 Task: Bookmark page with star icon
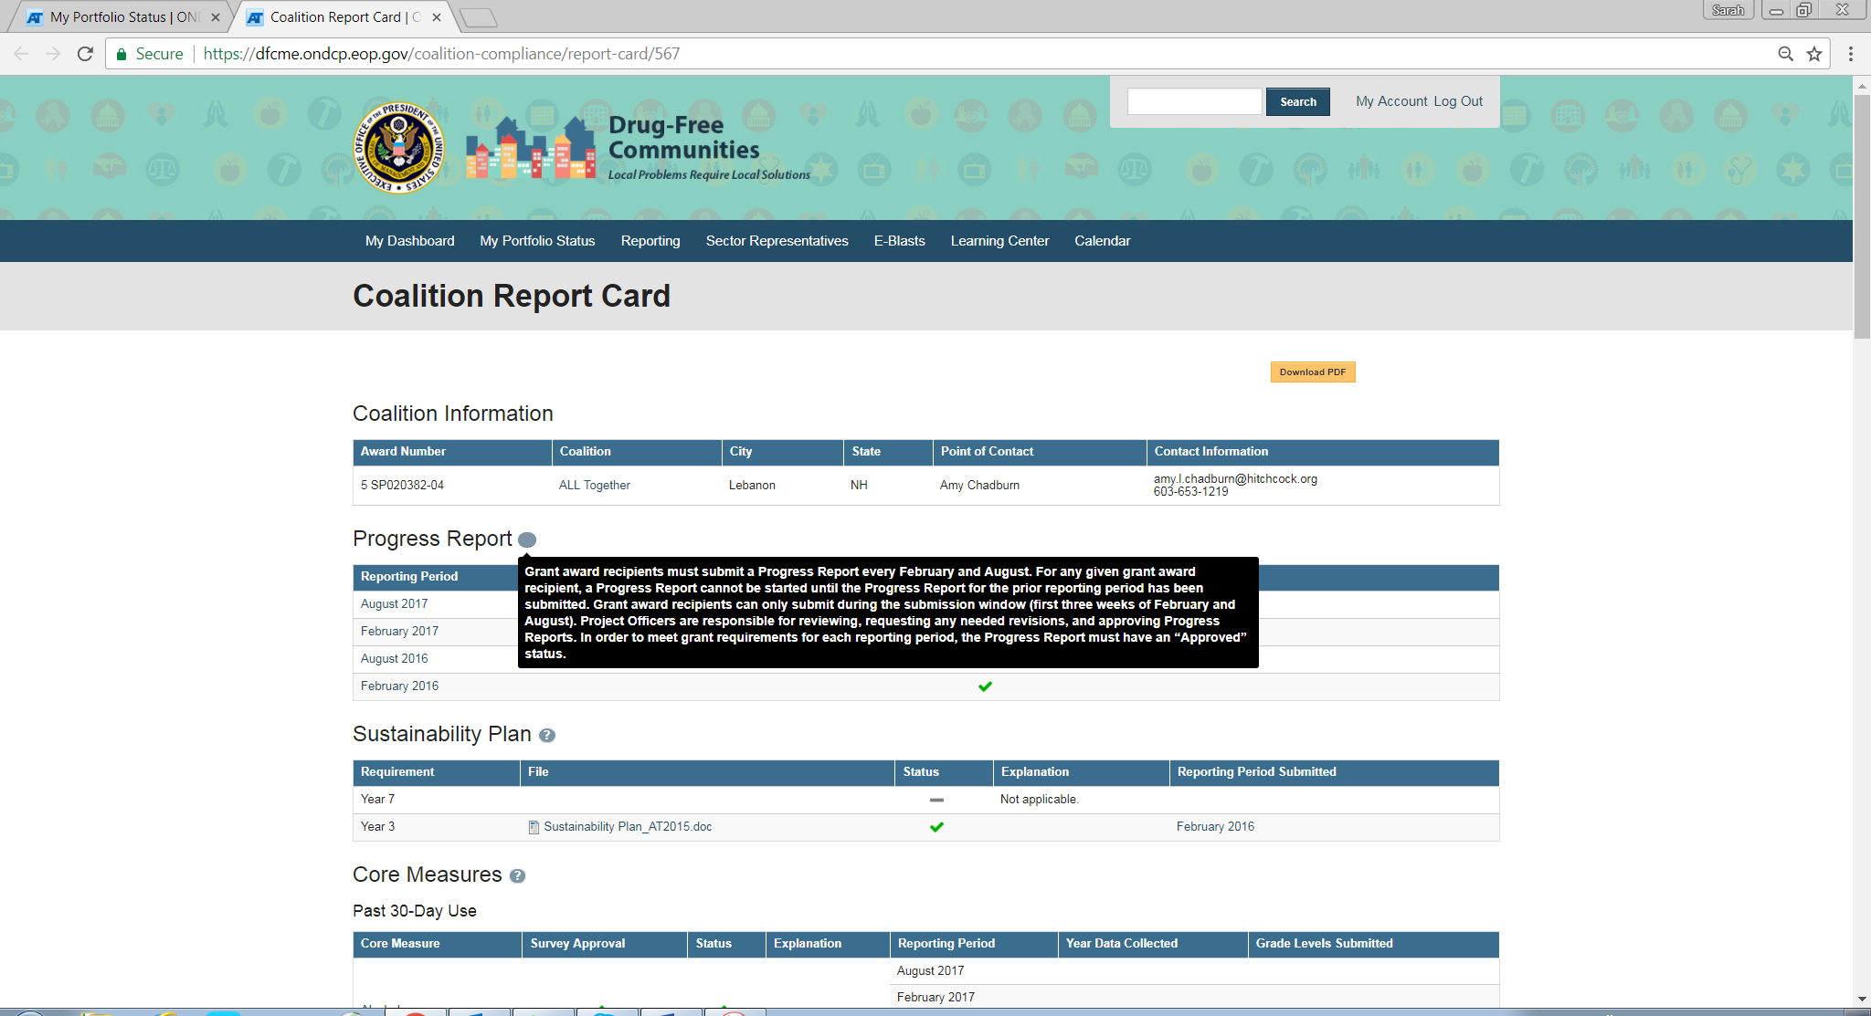1814,54
